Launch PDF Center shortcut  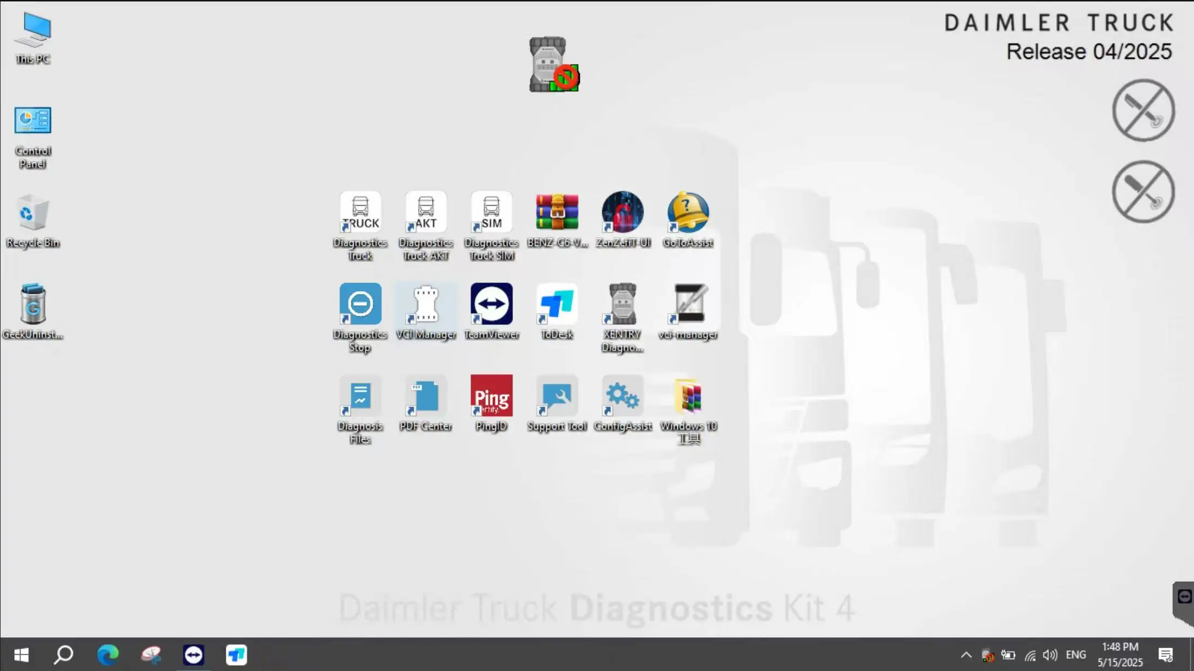425,404
